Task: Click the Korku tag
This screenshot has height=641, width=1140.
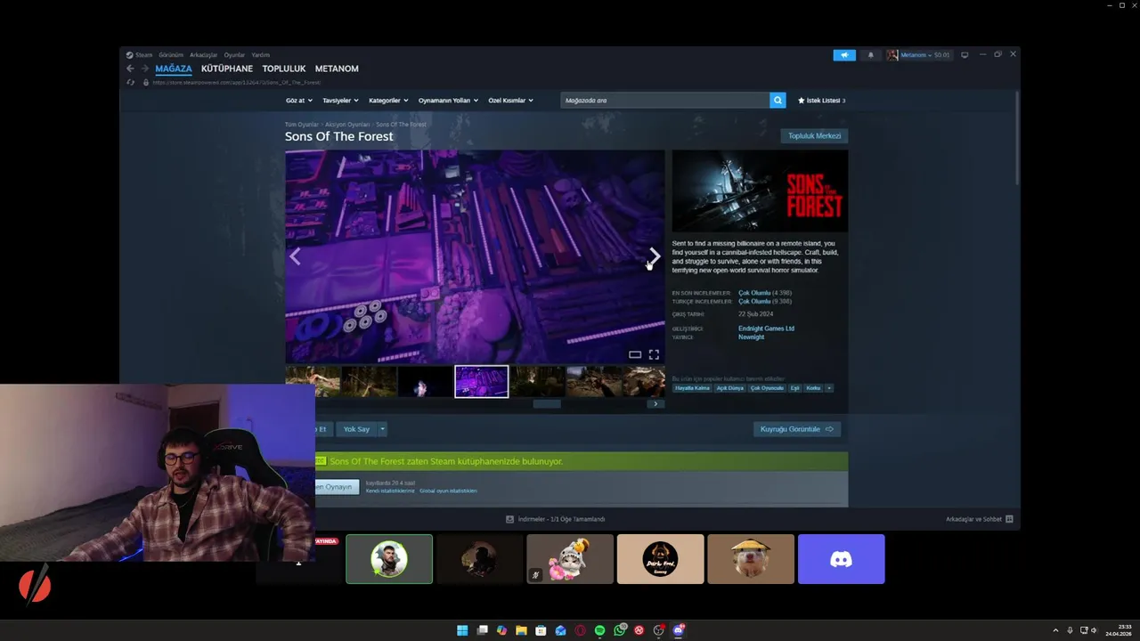Action: click(813, 388)
